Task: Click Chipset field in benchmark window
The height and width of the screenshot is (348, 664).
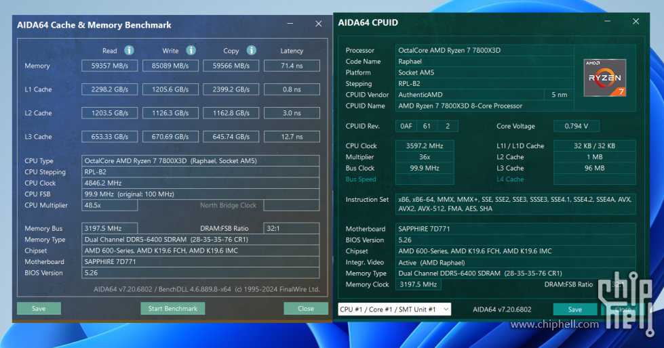Action: coord(200,251)
